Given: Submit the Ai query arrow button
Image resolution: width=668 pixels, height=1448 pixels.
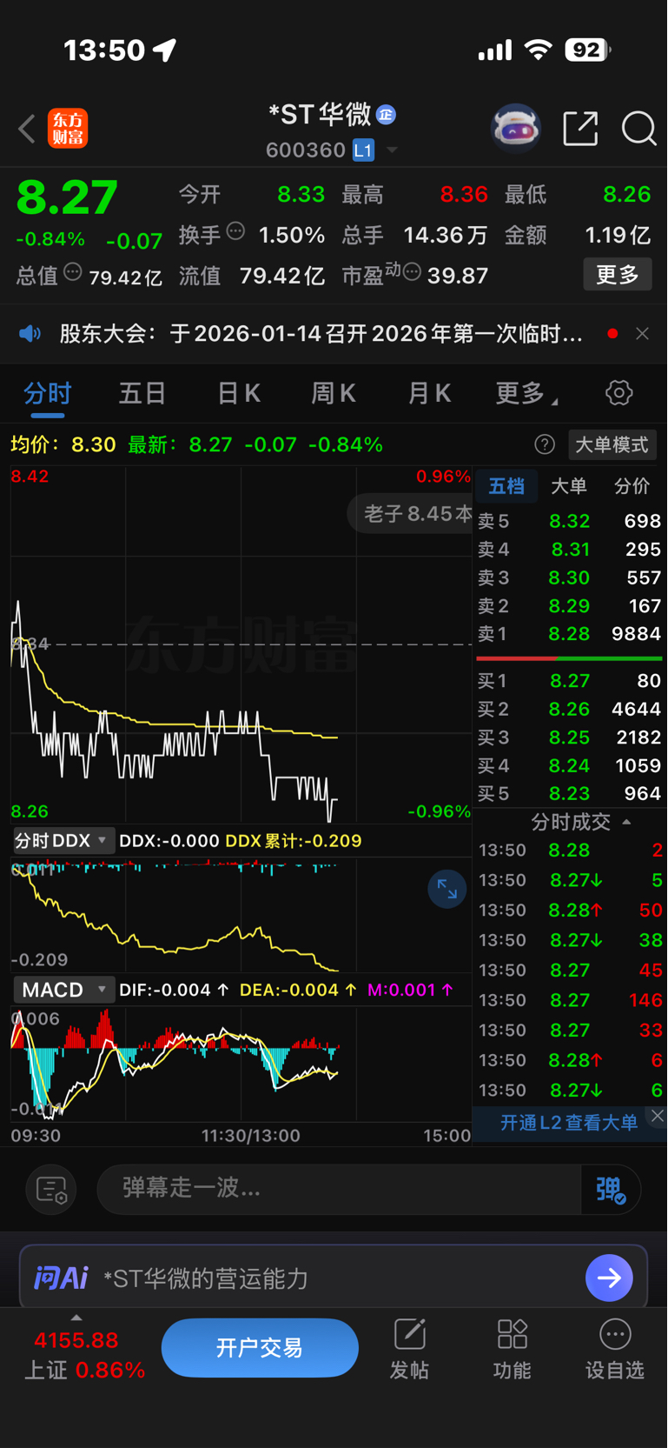Looking at the screenshot, I should coord(609,1278).
